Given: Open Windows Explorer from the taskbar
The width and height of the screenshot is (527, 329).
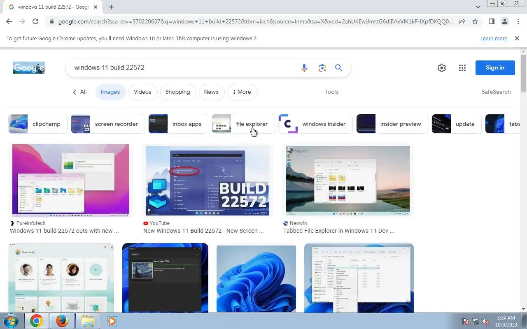Looking at the screenshot, I should pyautogui.click(x=87, y=321).
